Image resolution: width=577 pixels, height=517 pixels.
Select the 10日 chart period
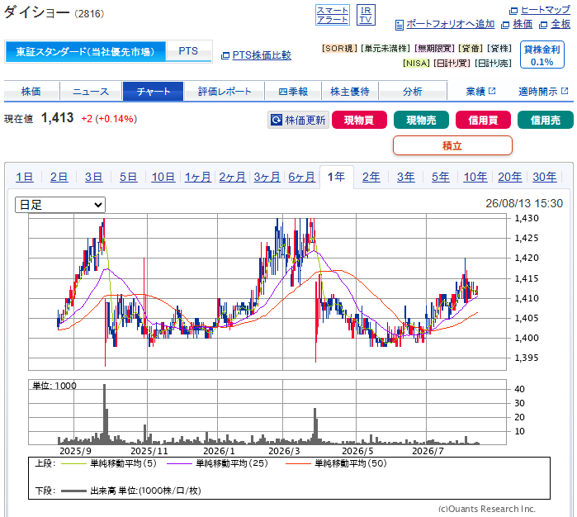click(x=163, y=177)
